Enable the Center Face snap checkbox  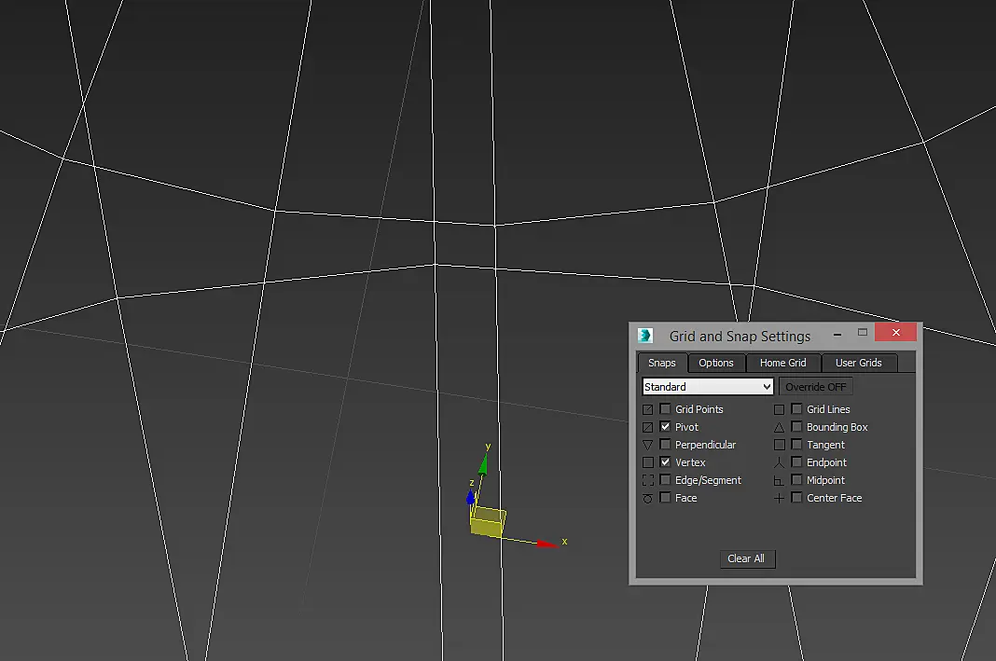[x=796, y=498]
